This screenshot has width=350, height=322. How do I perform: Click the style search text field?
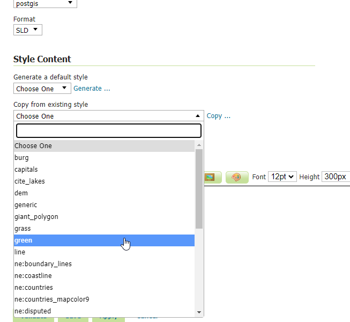point(108,130)
